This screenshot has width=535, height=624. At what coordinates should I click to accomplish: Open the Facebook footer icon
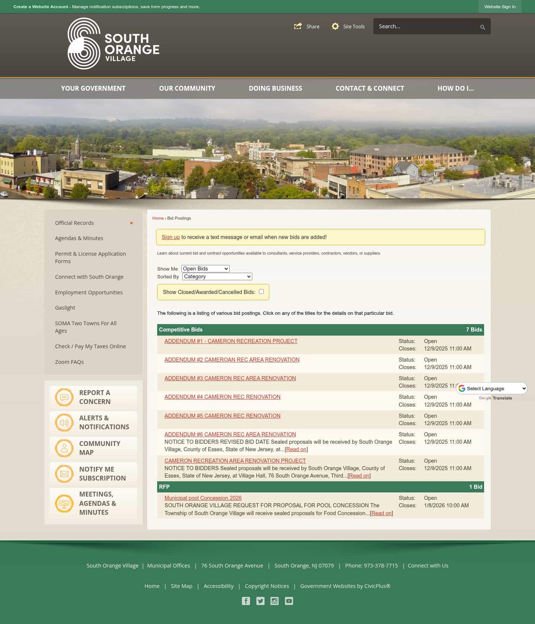point(246,601)
